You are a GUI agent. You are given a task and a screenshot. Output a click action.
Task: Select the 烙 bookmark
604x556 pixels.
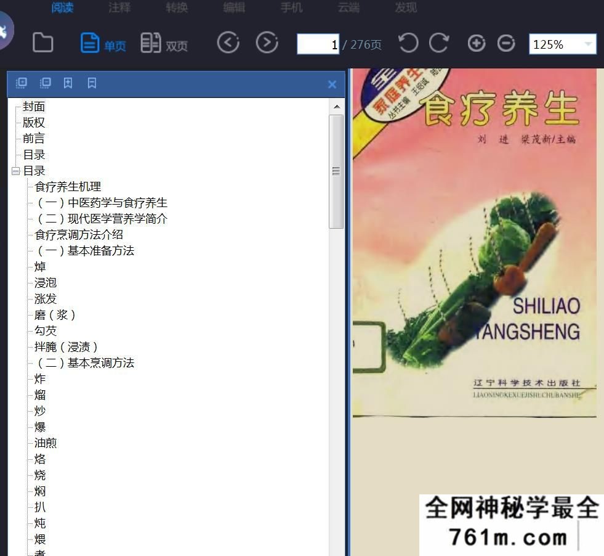40,459
